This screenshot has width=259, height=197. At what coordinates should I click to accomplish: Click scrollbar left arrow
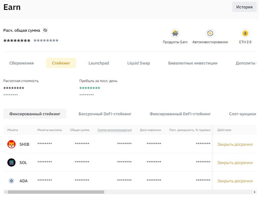[x=5, y=192]
